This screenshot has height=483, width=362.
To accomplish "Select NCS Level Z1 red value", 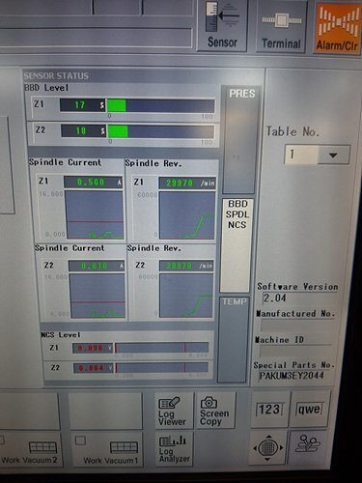I will (93, 348).
